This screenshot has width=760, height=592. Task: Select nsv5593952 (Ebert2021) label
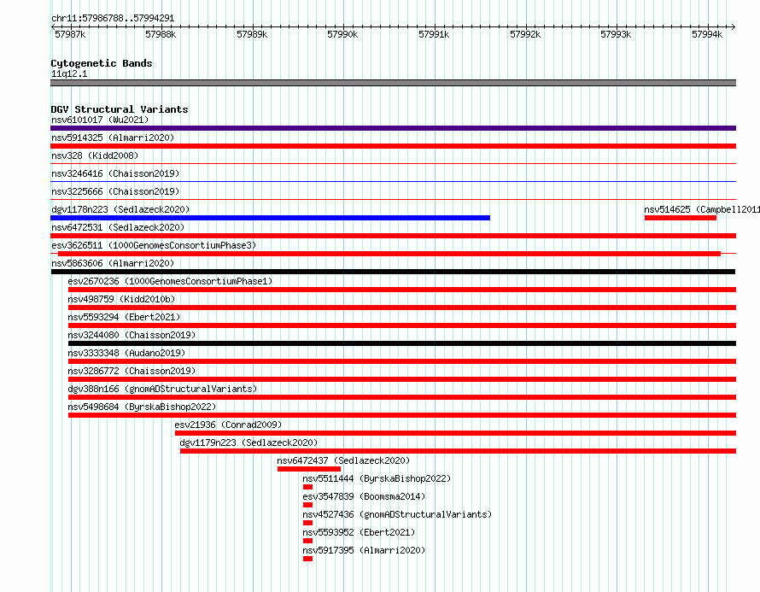tap(359, 532)
